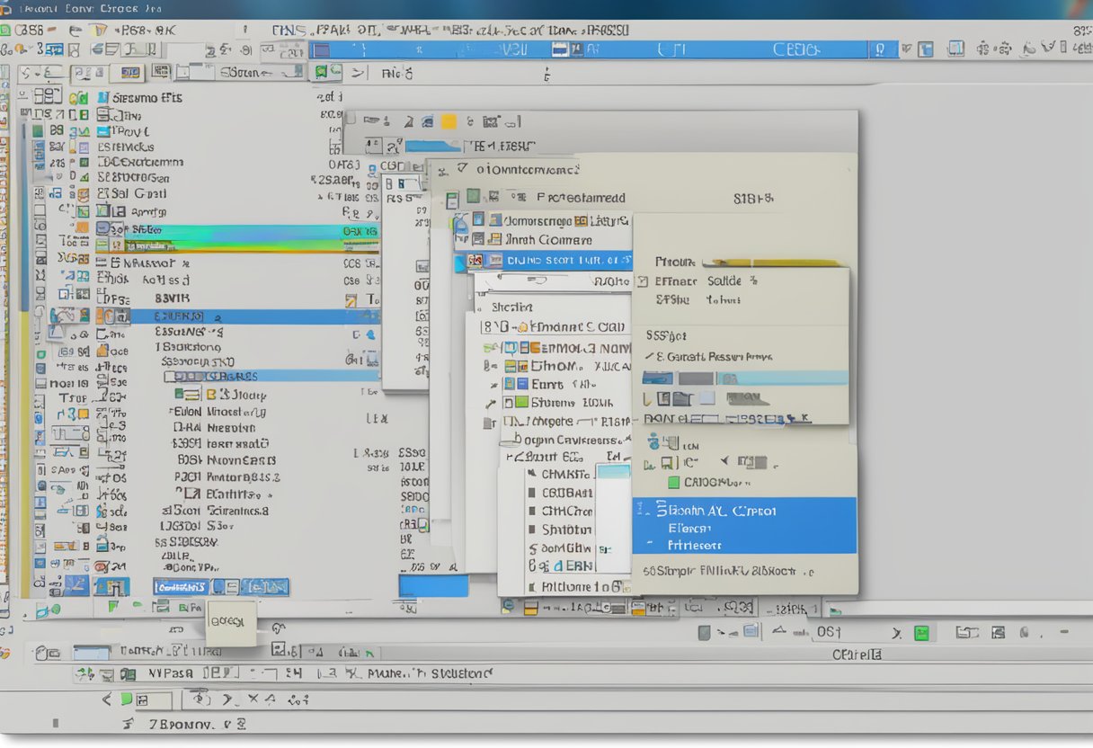Click the blue icon left of 'Sisrumo Efis'

click(x=102, y=97)
